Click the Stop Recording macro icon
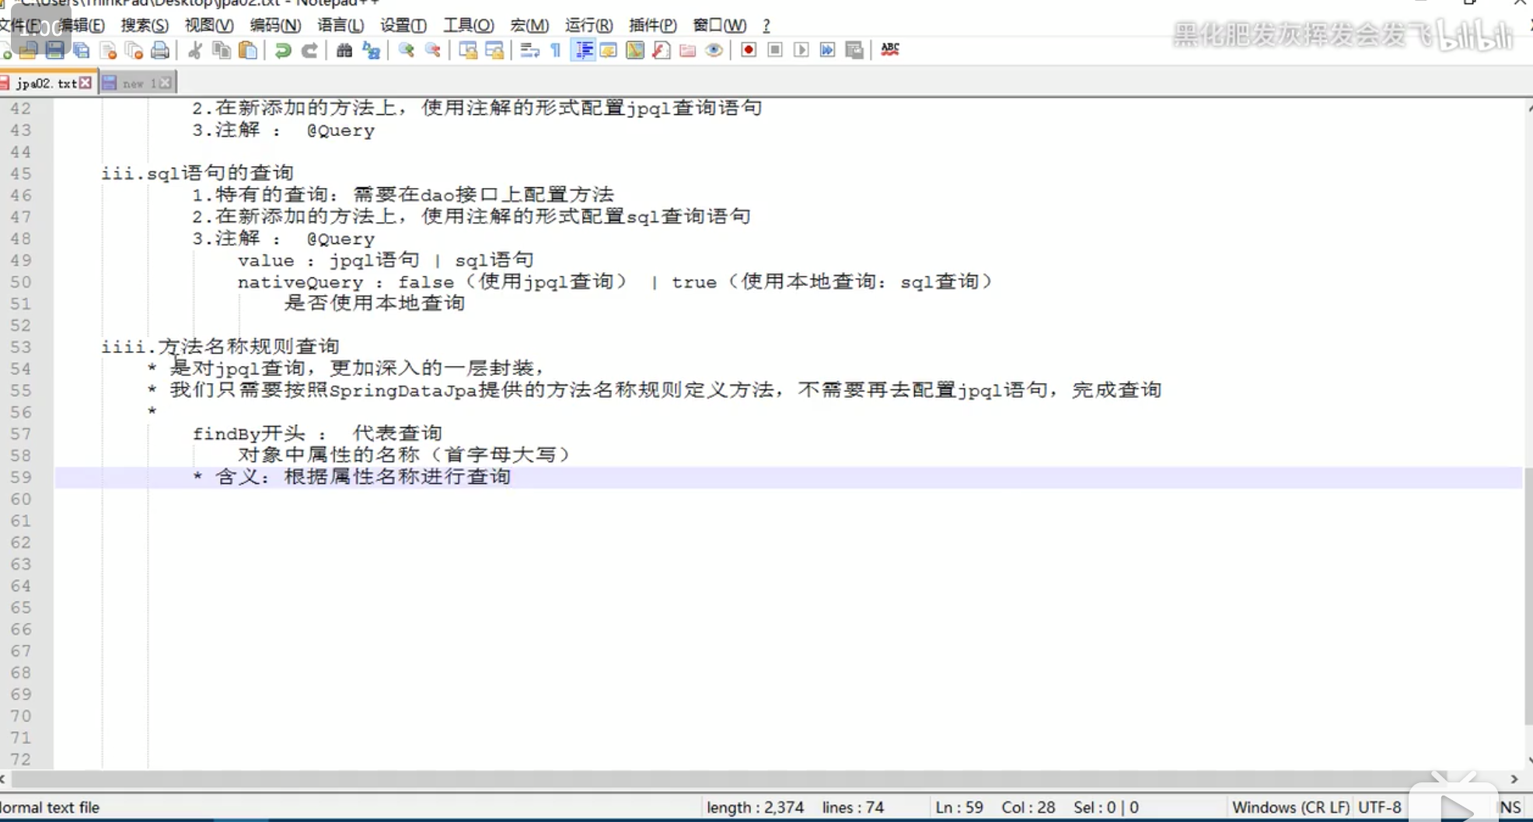Image resolution: width=1533 pixels, height=822 pixels. (x=775, y=50)
